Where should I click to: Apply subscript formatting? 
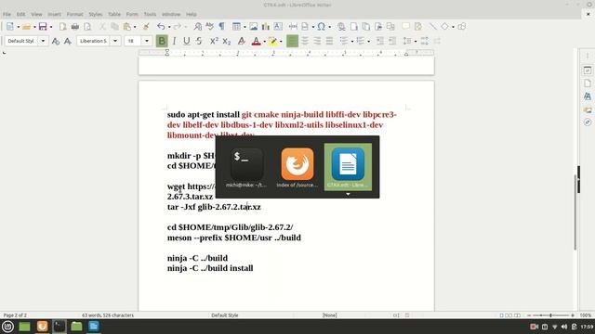[x=227, y=41]
